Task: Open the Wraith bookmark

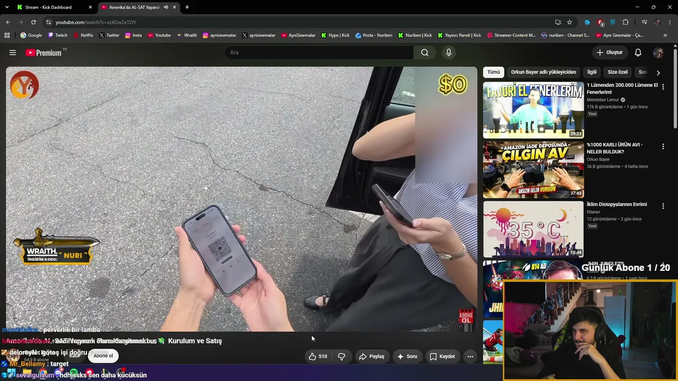Action: (x=186, y=35)
